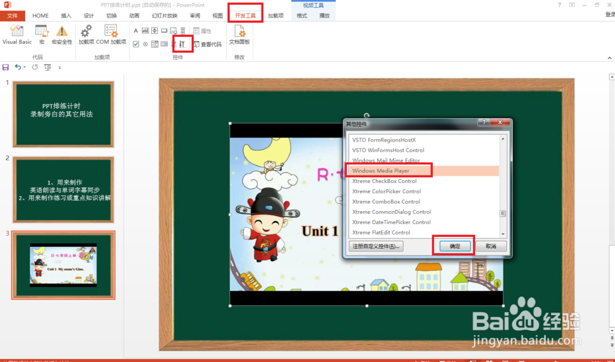Open 属性 properties for the control
Image resolution: width=615 pixels, height=362 pixels.
[x=202, y=31]
